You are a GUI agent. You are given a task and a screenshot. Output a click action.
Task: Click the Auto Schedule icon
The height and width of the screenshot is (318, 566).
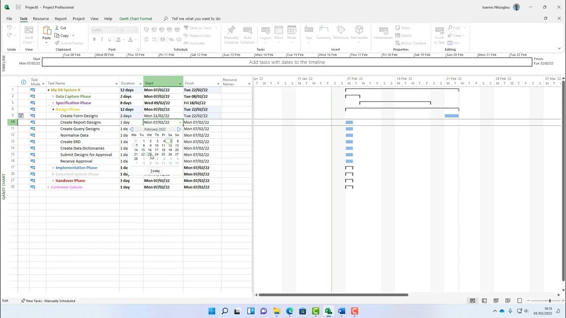tap(248, 30)
